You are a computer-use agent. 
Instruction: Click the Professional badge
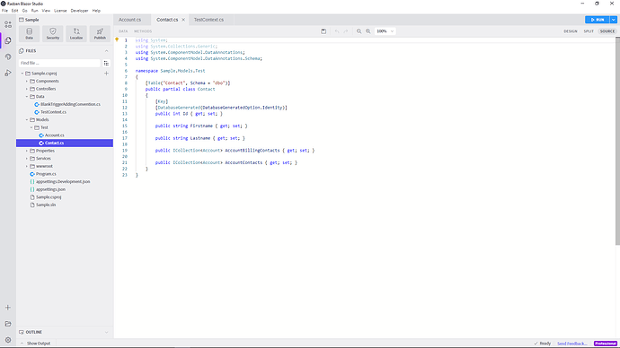pyautogui.click(x=606, y=344)
